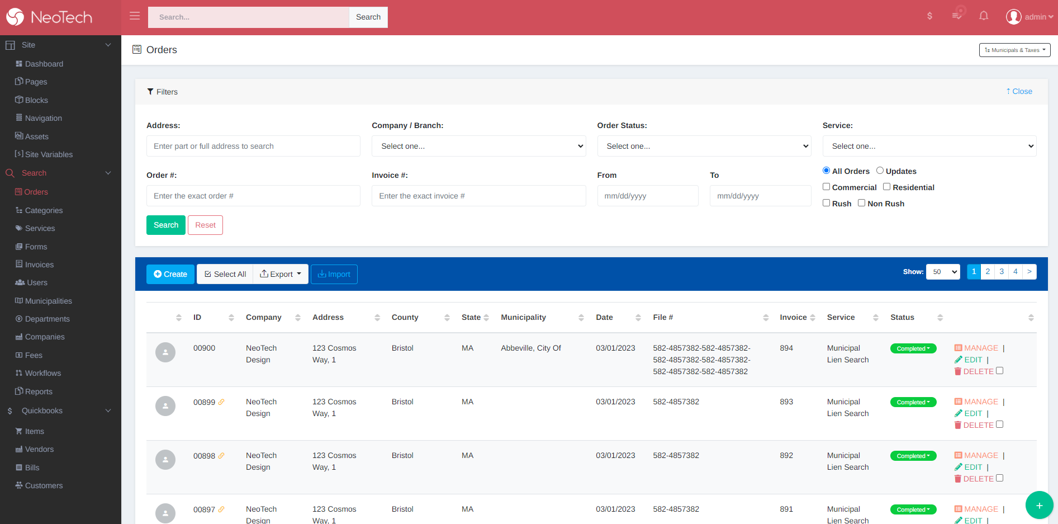Check the Commercial checkbox

tap(826, 187)
